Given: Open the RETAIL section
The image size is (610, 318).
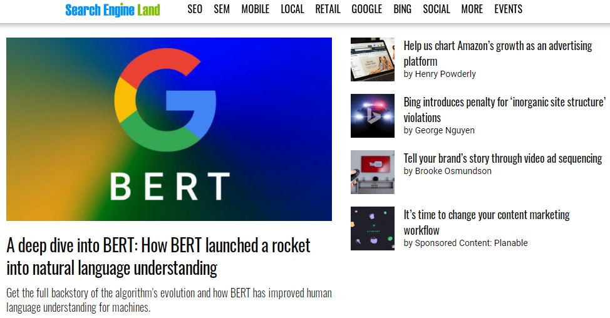Looking at the screenshot, I should coord(328,9).
